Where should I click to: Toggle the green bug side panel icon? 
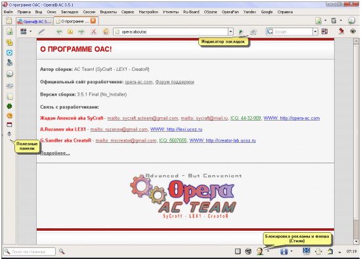pyautogui.click(x=9, y=106)
